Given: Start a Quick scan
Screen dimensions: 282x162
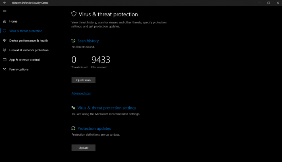Looking at the screenshot, I should (83, 80).
